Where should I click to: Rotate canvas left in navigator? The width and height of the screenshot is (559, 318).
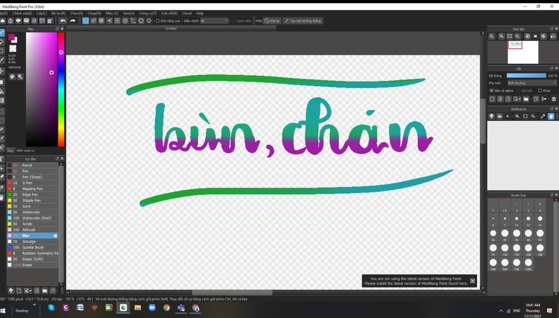(x=527, y=37)
